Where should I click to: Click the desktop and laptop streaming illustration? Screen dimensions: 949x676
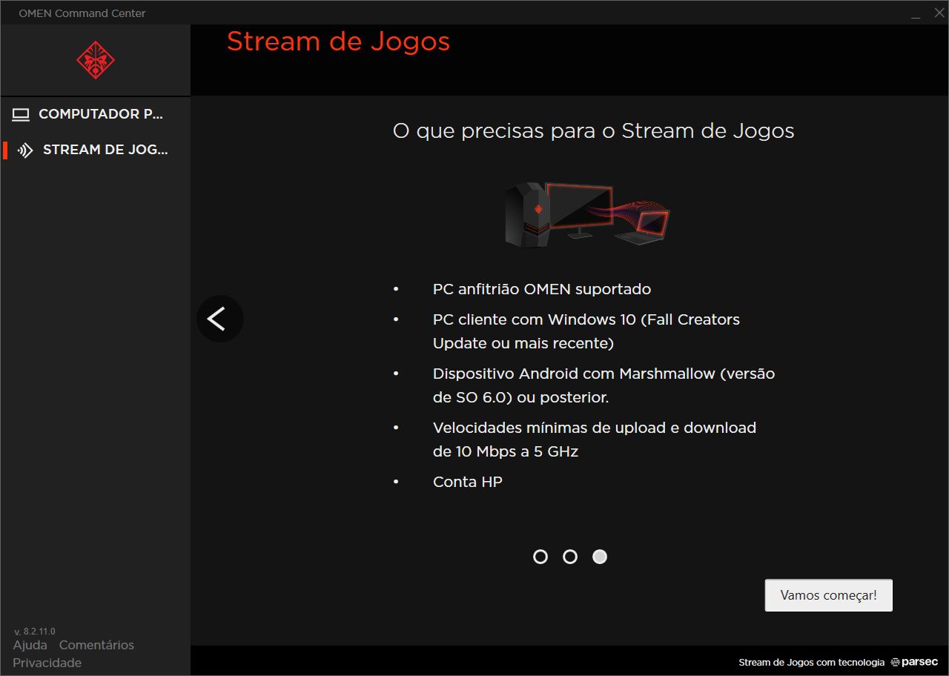pos(587,215)
